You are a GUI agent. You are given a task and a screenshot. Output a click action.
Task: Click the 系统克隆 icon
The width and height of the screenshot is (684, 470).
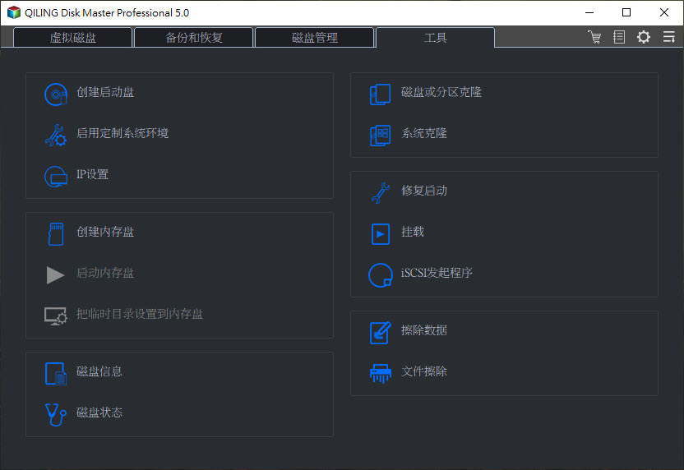click(x=381, y=135)
